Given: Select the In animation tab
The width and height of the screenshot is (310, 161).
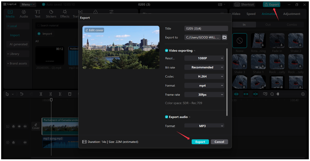Looking at the screenshot, I should click(244, 25).
